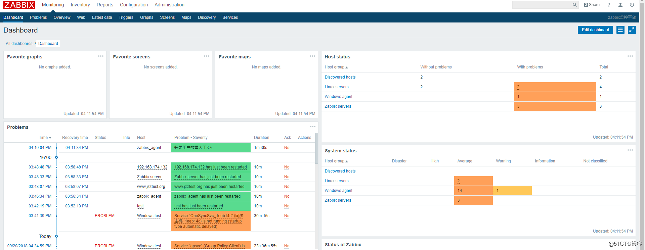Image resolution: width=645 pixels, height=250 pixels.
Task: Click the search magnifier icon
Action: point(575,5)
